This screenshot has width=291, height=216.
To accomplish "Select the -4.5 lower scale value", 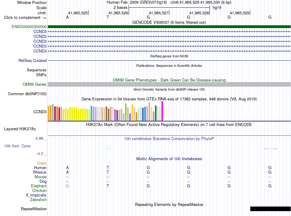I will coord(40,153).
